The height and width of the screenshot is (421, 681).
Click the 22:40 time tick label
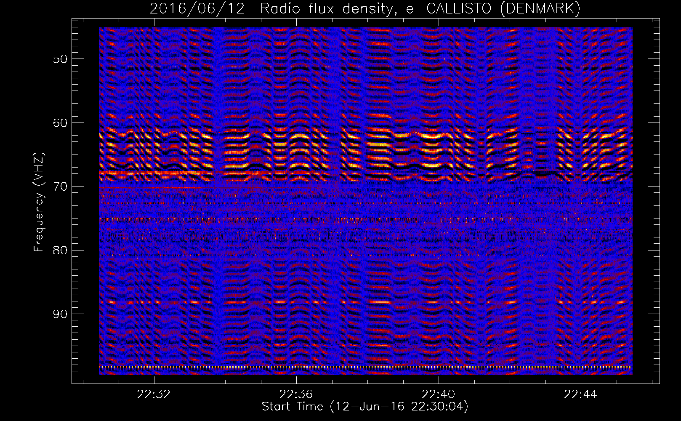pos(439,394)
